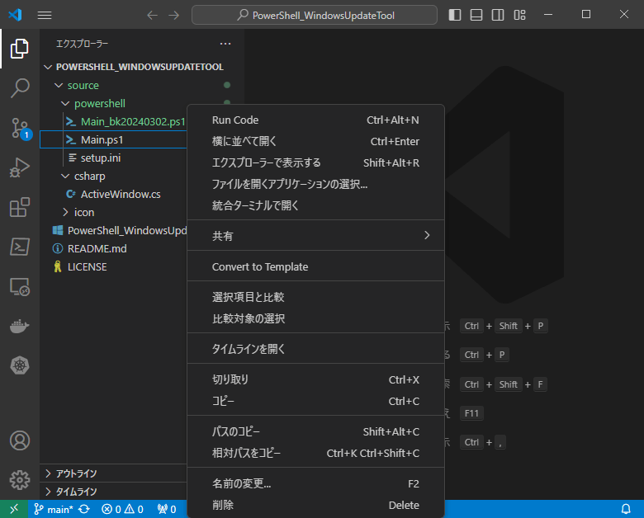Choose エクスプローラーで表示する menu item

[315, 162]
